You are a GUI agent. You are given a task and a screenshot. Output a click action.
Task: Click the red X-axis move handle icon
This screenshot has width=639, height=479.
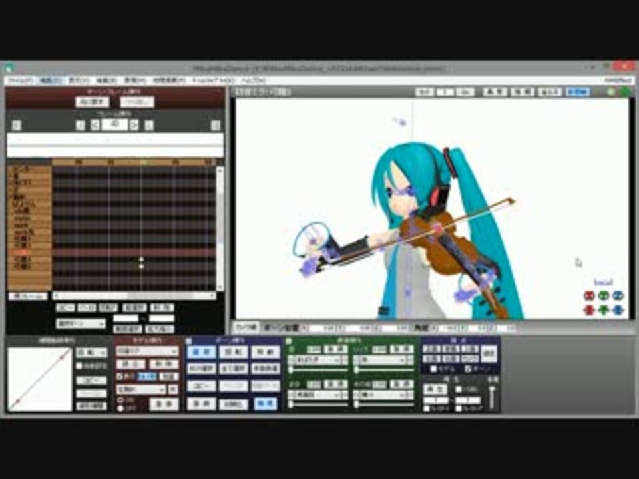click(588, 310)
